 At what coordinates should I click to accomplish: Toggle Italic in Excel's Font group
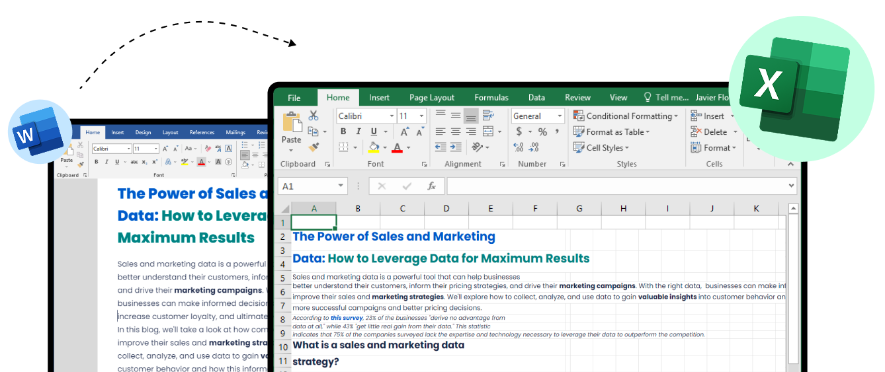pos(359,131)
